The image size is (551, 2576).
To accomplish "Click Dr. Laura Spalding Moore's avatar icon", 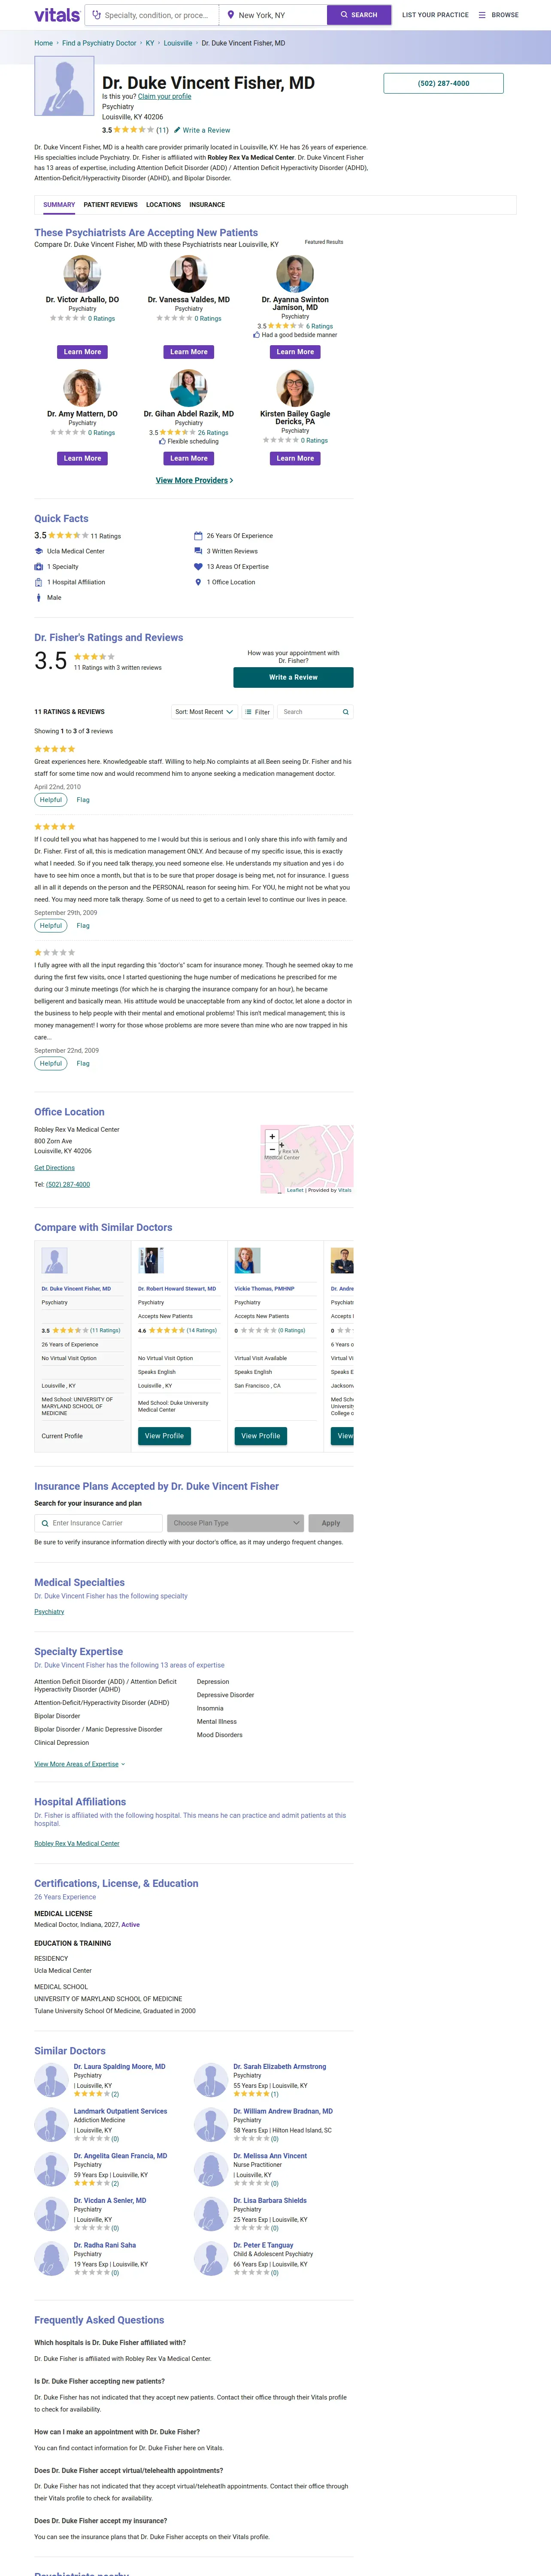I will (x=51, y=2080).
